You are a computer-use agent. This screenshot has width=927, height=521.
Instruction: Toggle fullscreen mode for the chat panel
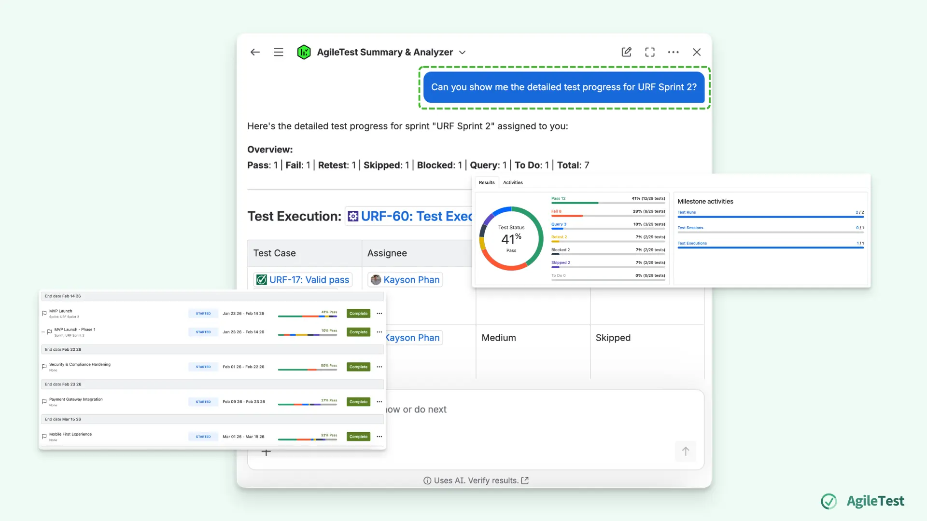650,52
